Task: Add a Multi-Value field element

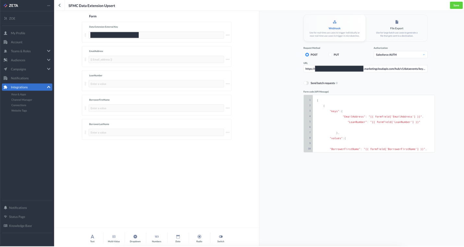Action: (x=114, y=238)
